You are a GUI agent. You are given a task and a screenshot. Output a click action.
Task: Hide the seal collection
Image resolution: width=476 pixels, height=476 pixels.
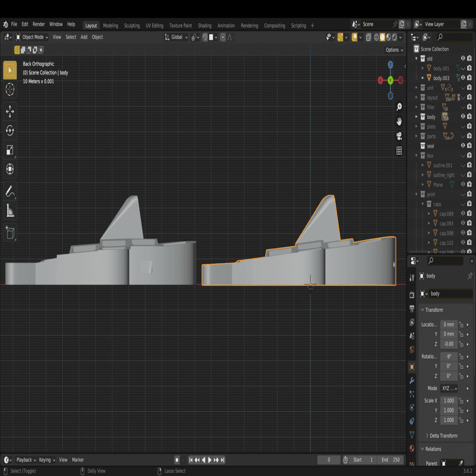[x=463, y=145]
